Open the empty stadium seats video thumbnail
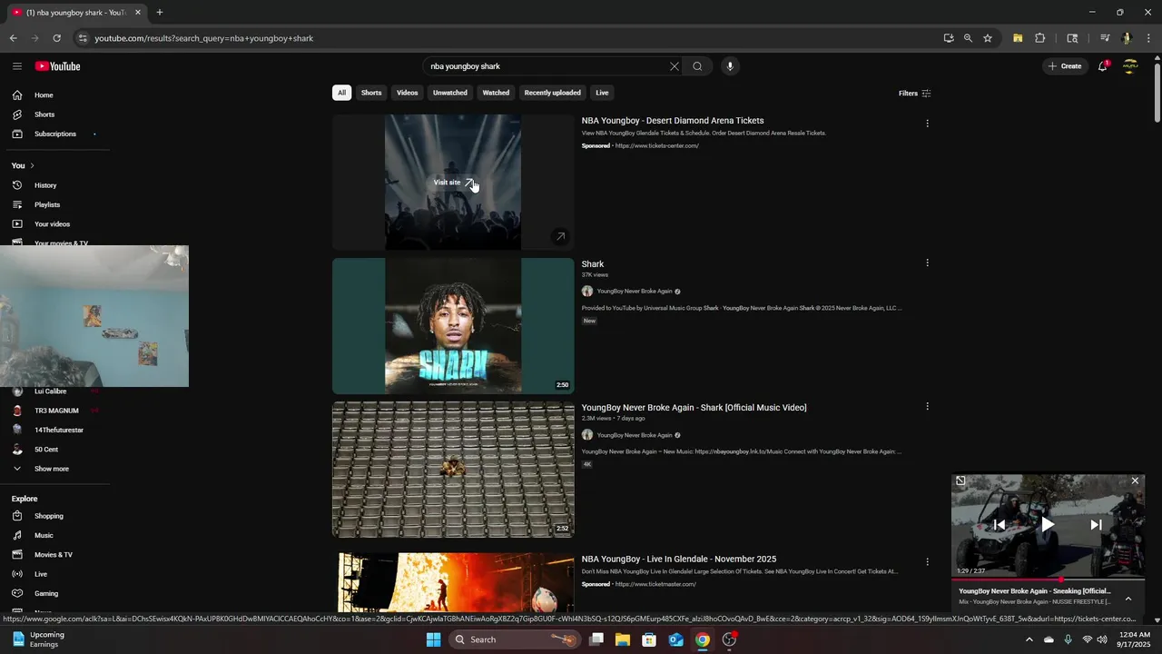 click(x=453, y=470)
